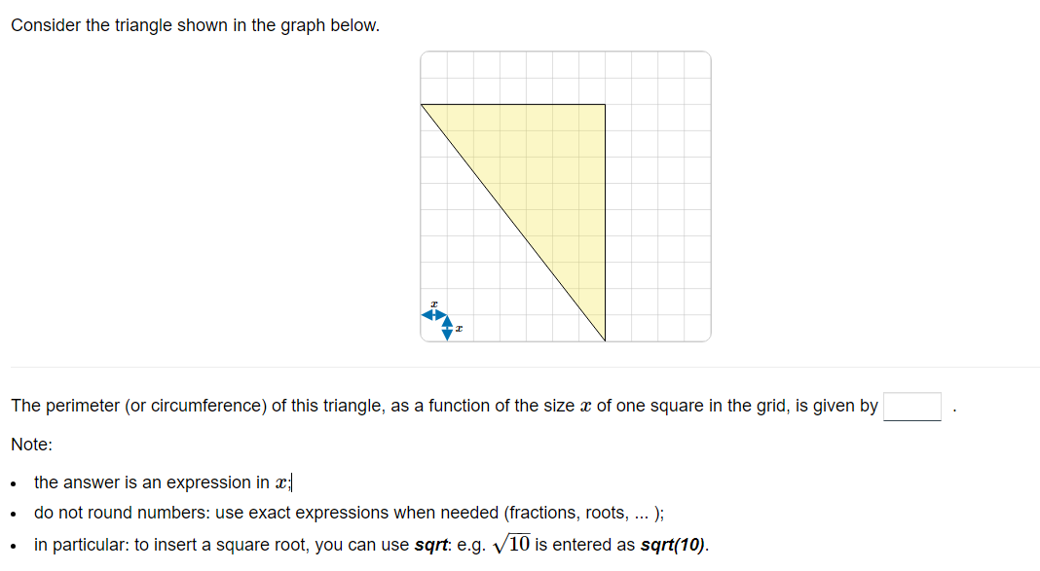
Task: Click the graph panel's top-left grid square
Action: (x=433, y=64)
